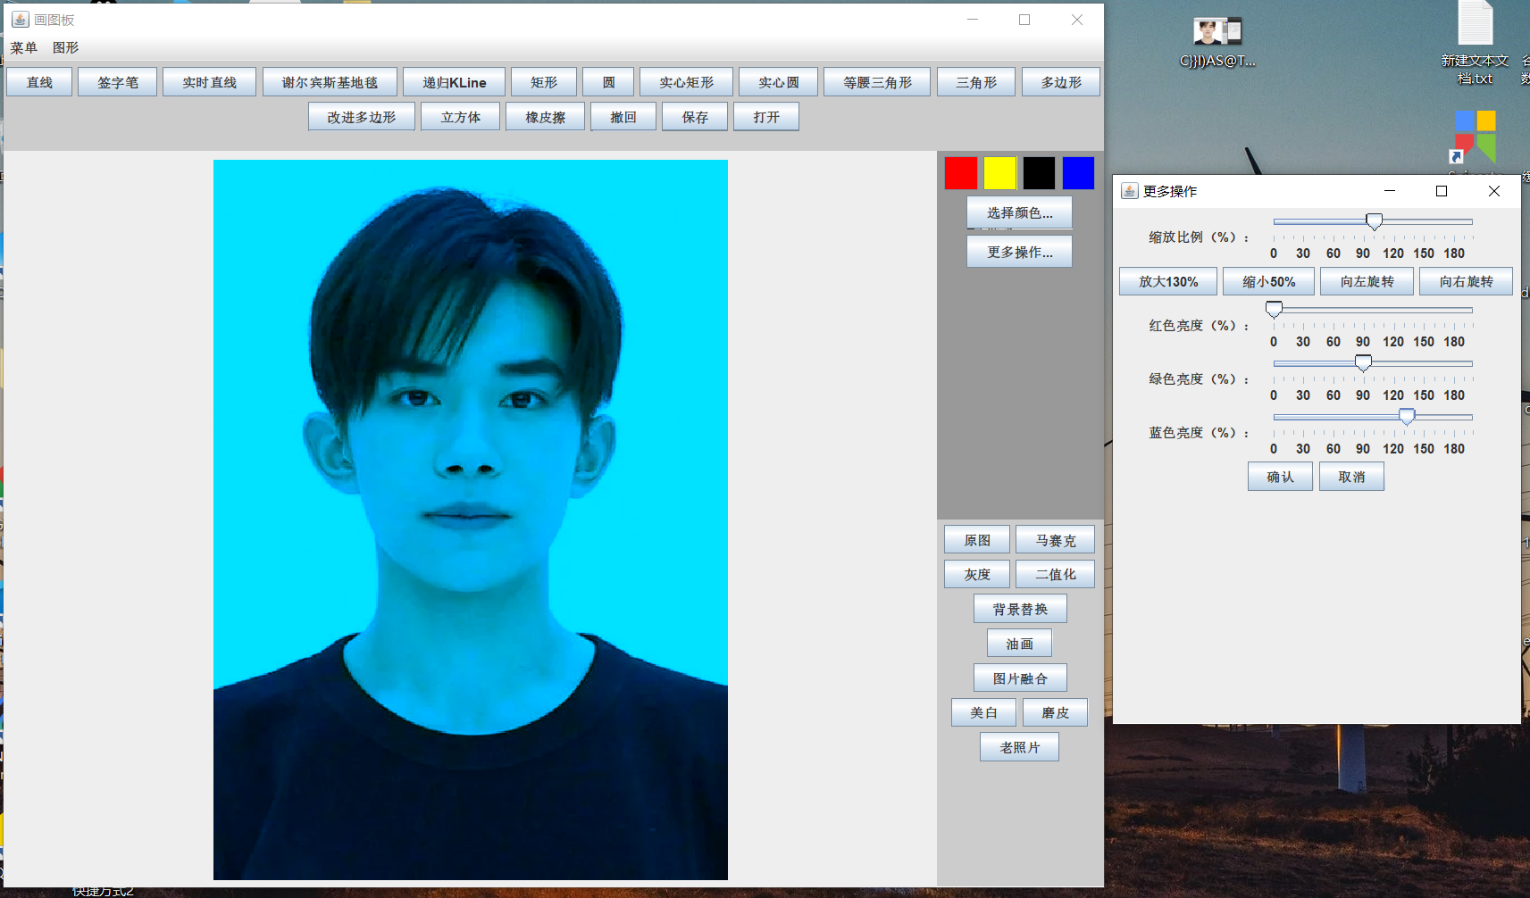Screen dimensions: 1530x898
Task: Click the 缩放比例 slider thumb
Action: click(x=1375, y=221)
